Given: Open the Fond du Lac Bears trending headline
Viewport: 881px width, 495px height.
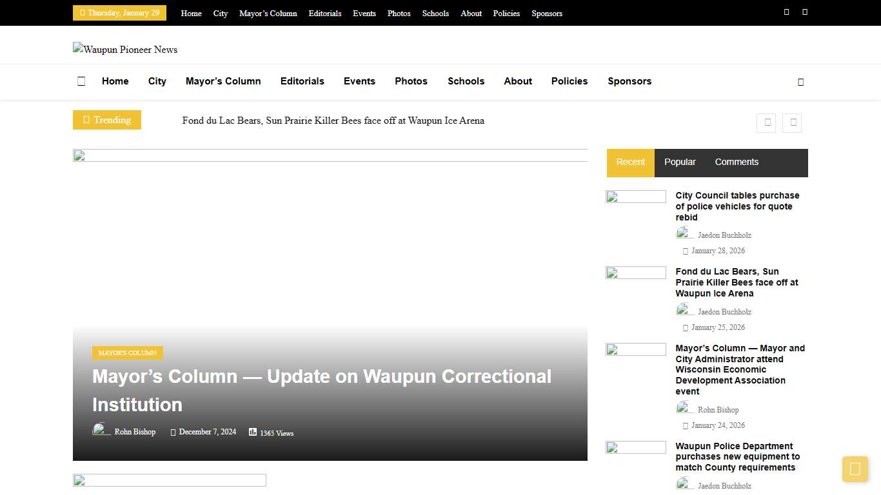Looking at the screenshot, I should (x=333, y=121).
